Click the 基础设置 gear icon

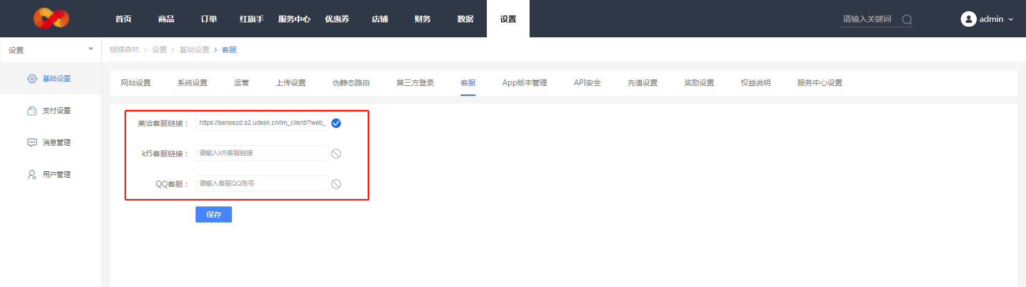tap(32, 78)
